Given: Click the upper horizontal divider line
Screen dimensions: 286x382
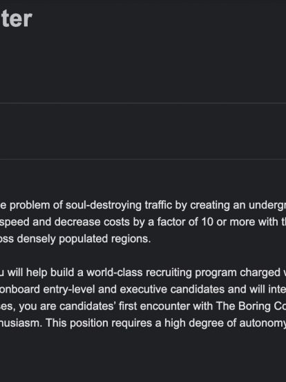Looking at the screenshot, I should [143, 103].
